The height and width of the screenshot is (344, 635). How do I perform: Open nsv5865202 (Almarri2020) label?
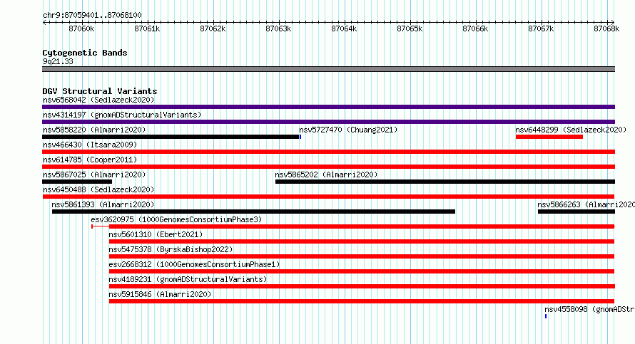pyautogui.click(x=326, y=174)
